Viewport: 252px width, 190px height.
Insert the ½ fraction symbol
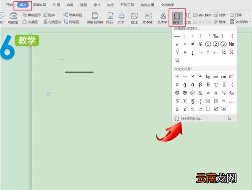click(231, 52)
